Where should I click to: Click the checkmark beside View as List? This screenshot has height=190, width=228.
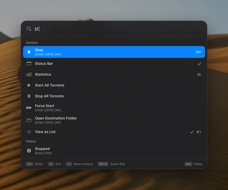[192, 132]
